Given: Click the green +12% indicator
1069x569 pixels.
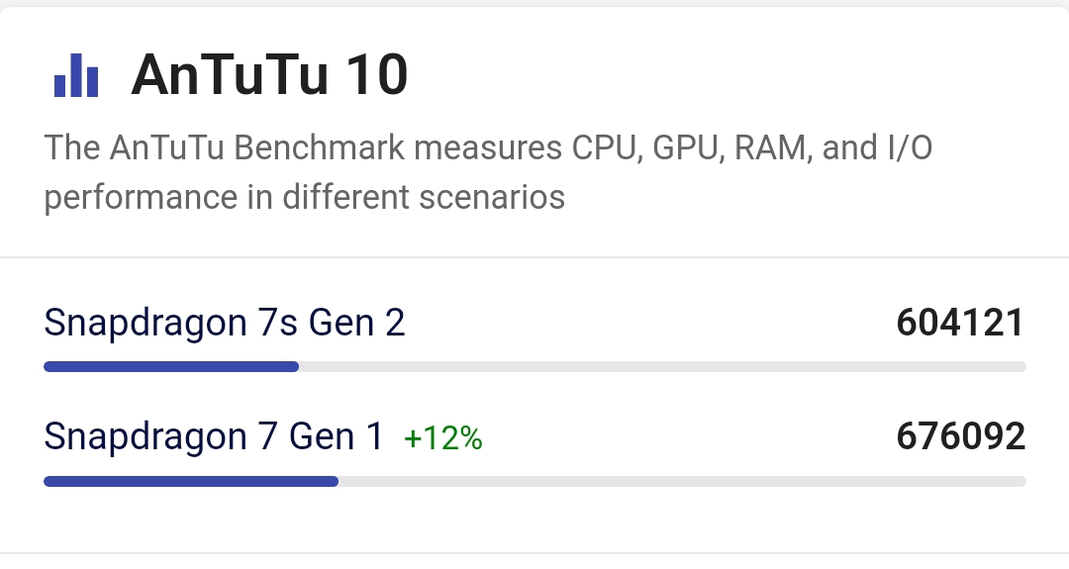Looking at the screenshot, I should pos(442,438).
